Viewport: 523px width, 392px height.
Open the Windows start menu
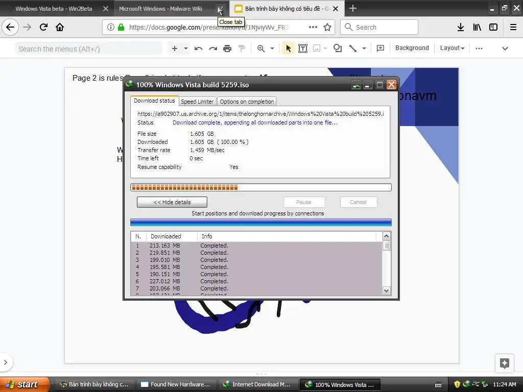pos(25,384)
